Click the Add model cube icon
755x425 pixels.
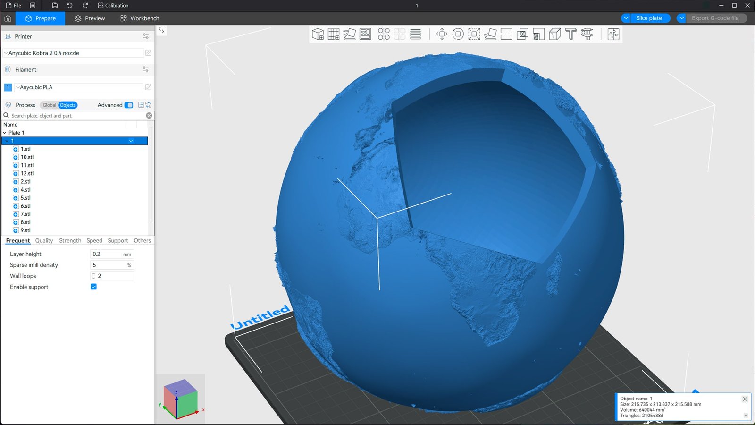pos(318,34)
